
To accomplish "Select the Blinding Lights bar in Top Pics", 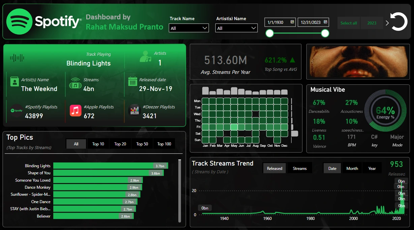I will [111, 166].
